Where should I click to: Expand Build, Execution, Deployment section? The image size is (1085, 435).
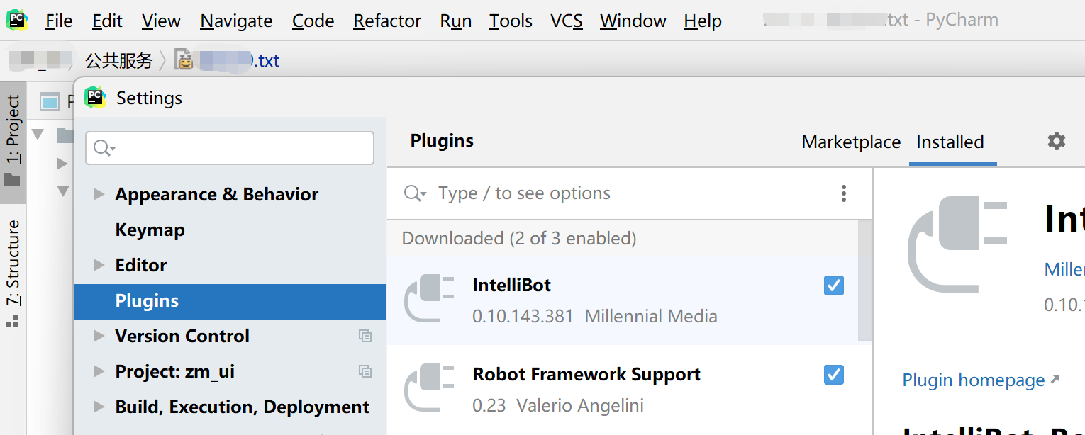tap(99, 407)
